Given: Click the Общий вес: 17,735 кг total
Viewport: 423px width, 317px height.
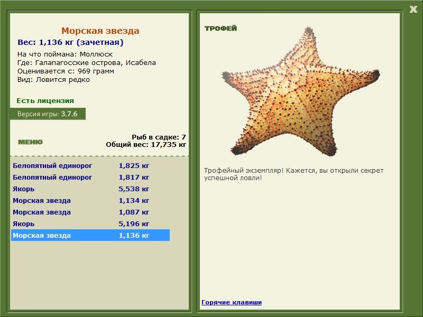Looking at the screenshot, I should (146, 144).
